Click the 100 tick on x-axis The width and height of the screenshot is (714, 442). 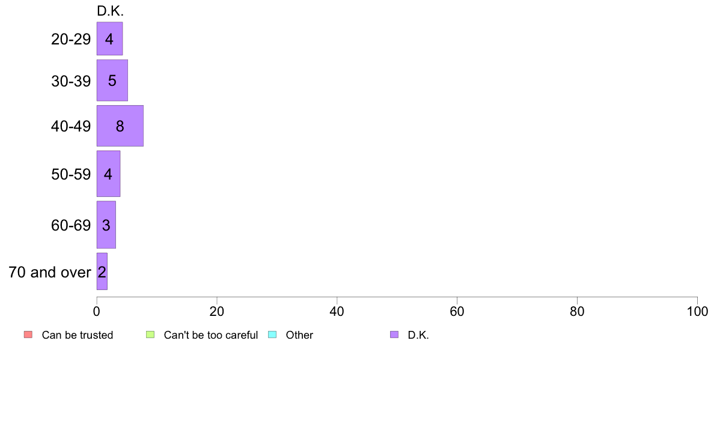tap(697, 311)
